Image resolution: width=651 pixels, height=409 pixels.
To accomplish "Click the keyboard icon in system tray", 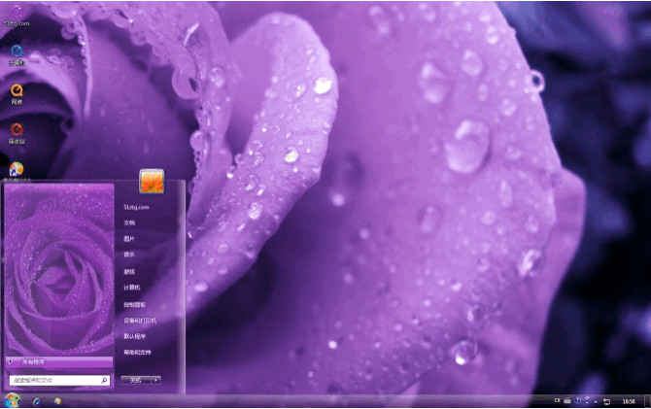I will pyautogui.click(x=567, y=401).
